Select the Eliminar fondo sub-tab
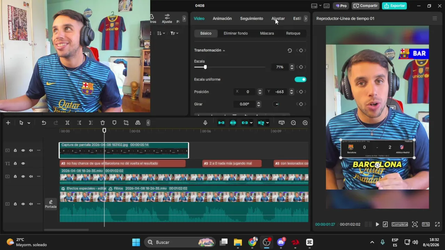 tap(236, 33)
